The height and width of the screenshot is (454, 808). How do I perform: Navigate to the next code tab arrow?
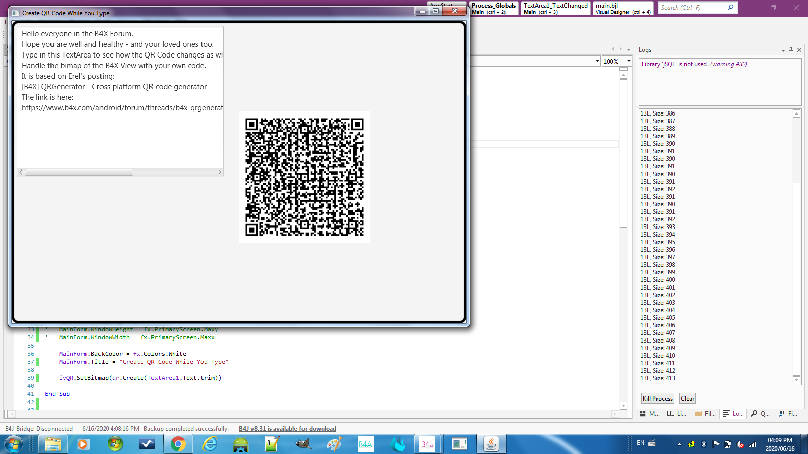(621, 49)
